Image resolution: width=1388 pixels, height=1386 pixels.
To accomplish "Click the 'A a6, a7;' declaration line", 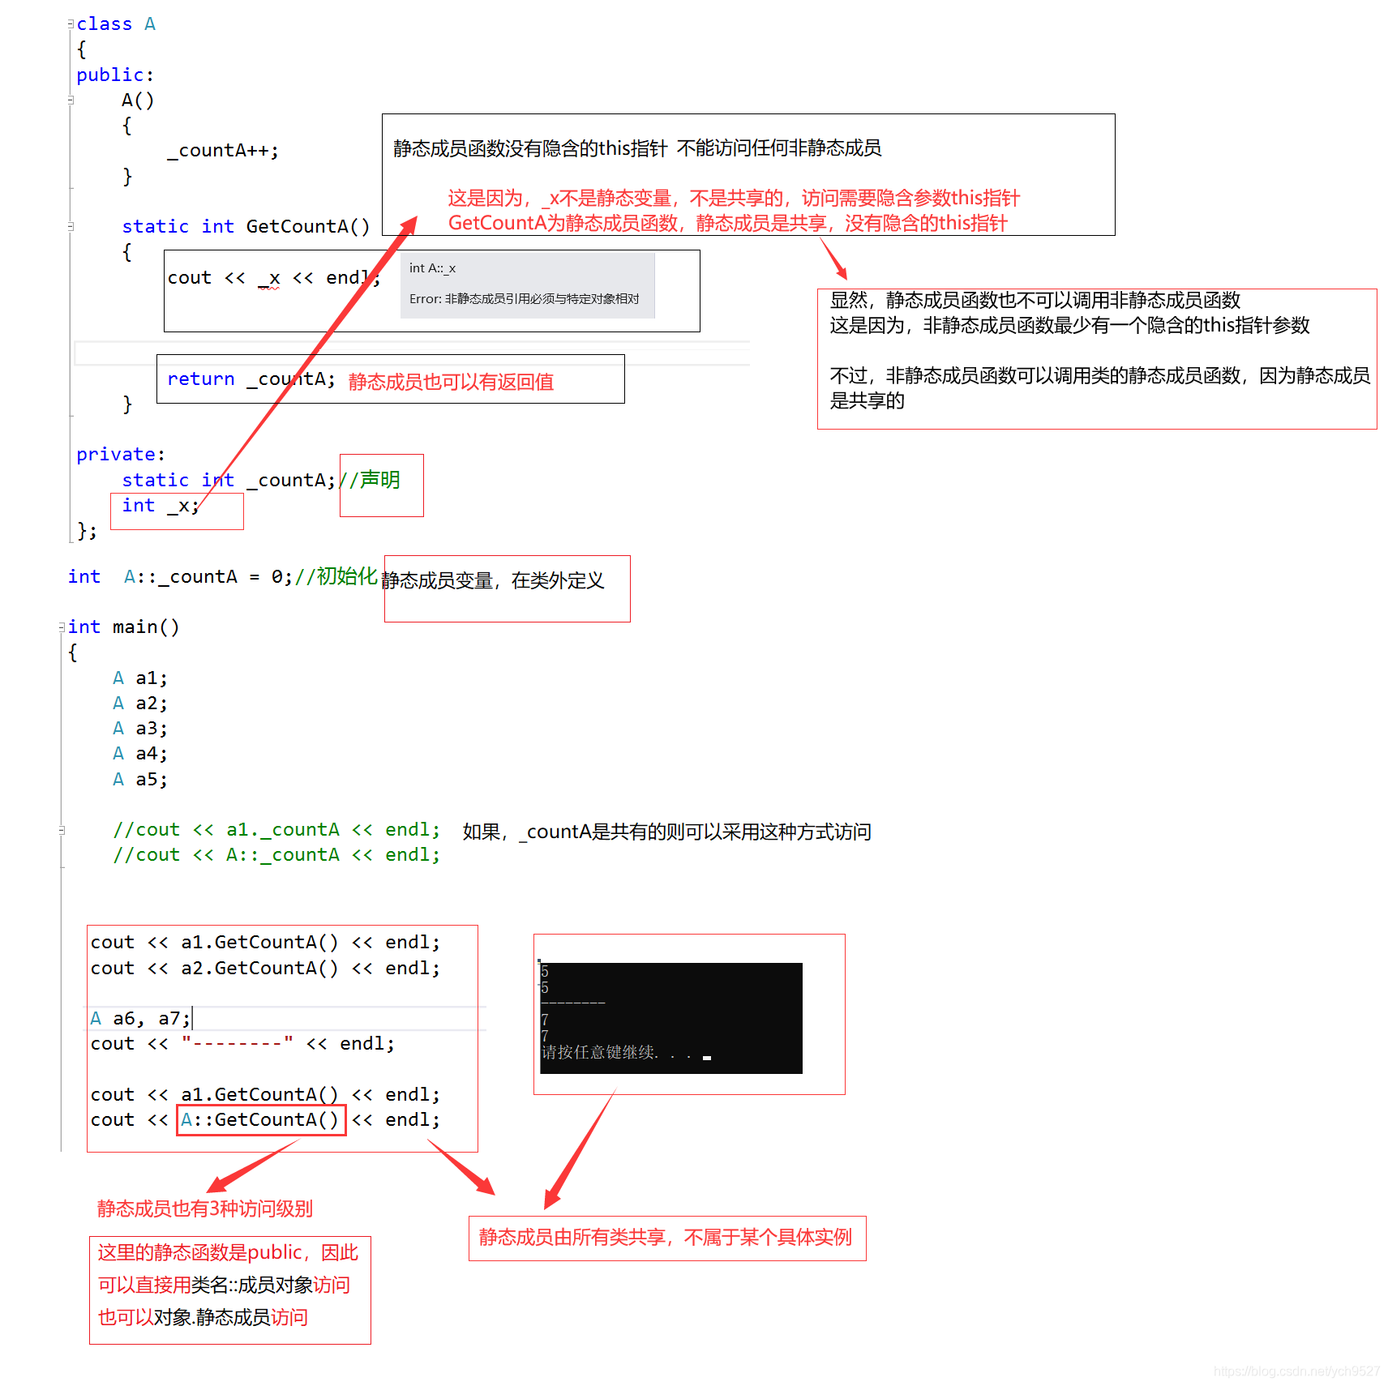I will [x=140, y=1018].
